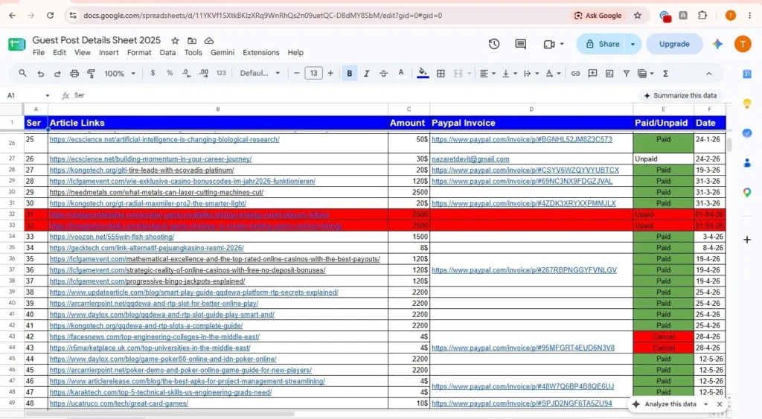Image resolution: width=762 pixels, height=419 pixels.
Task: Open Google Keep side panel icon
Action: (x=747, y=103)
